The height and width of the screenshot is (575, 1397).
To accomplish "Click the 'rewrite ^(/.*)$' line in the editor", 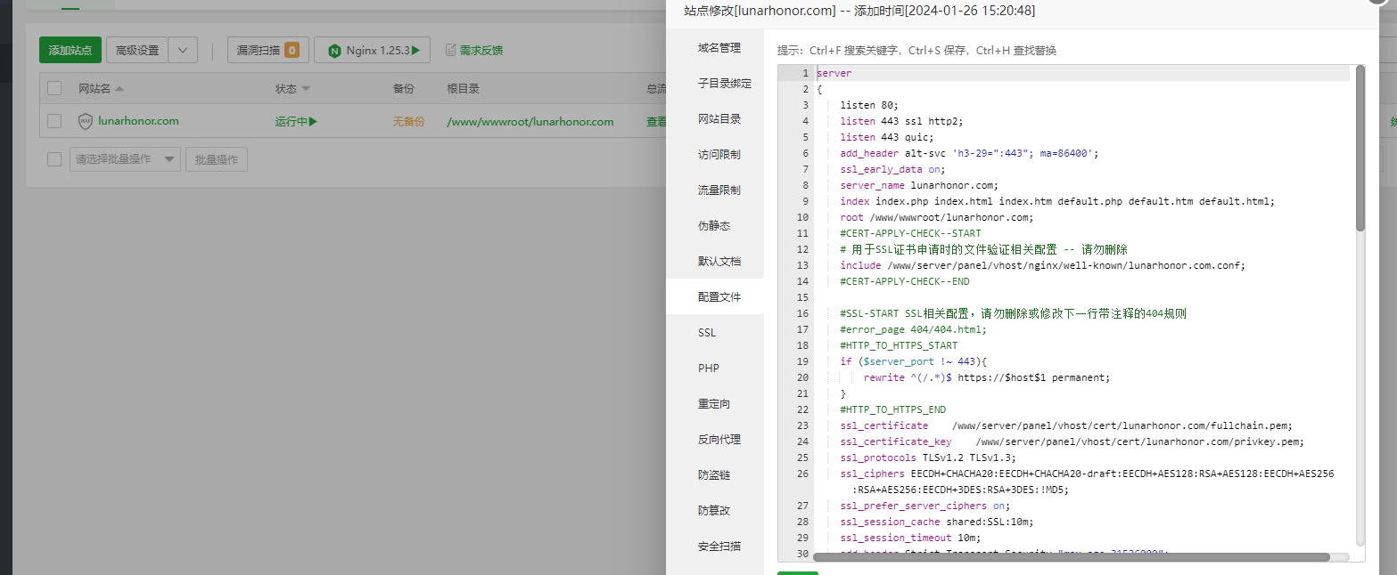I will [x=987, y=377].
